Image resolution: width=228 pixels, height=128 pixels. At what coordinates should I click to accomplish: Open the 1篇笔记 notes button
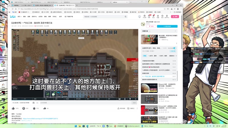coord(131,108)
